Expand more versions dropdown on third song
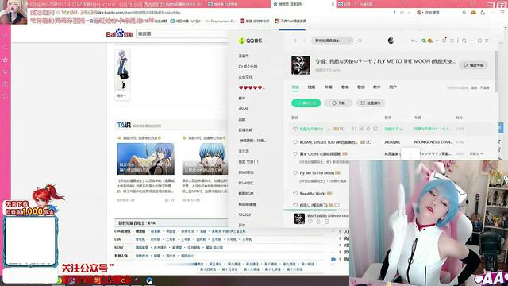 tap(476, 153)
